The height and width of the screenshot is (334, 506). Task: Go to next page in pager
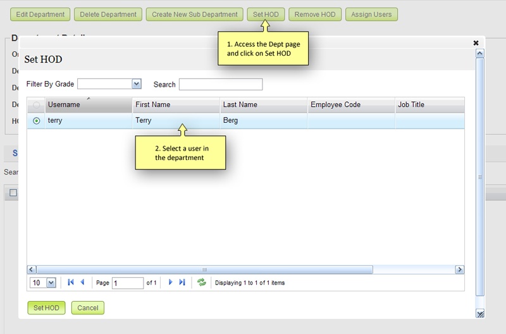[170, 283]
